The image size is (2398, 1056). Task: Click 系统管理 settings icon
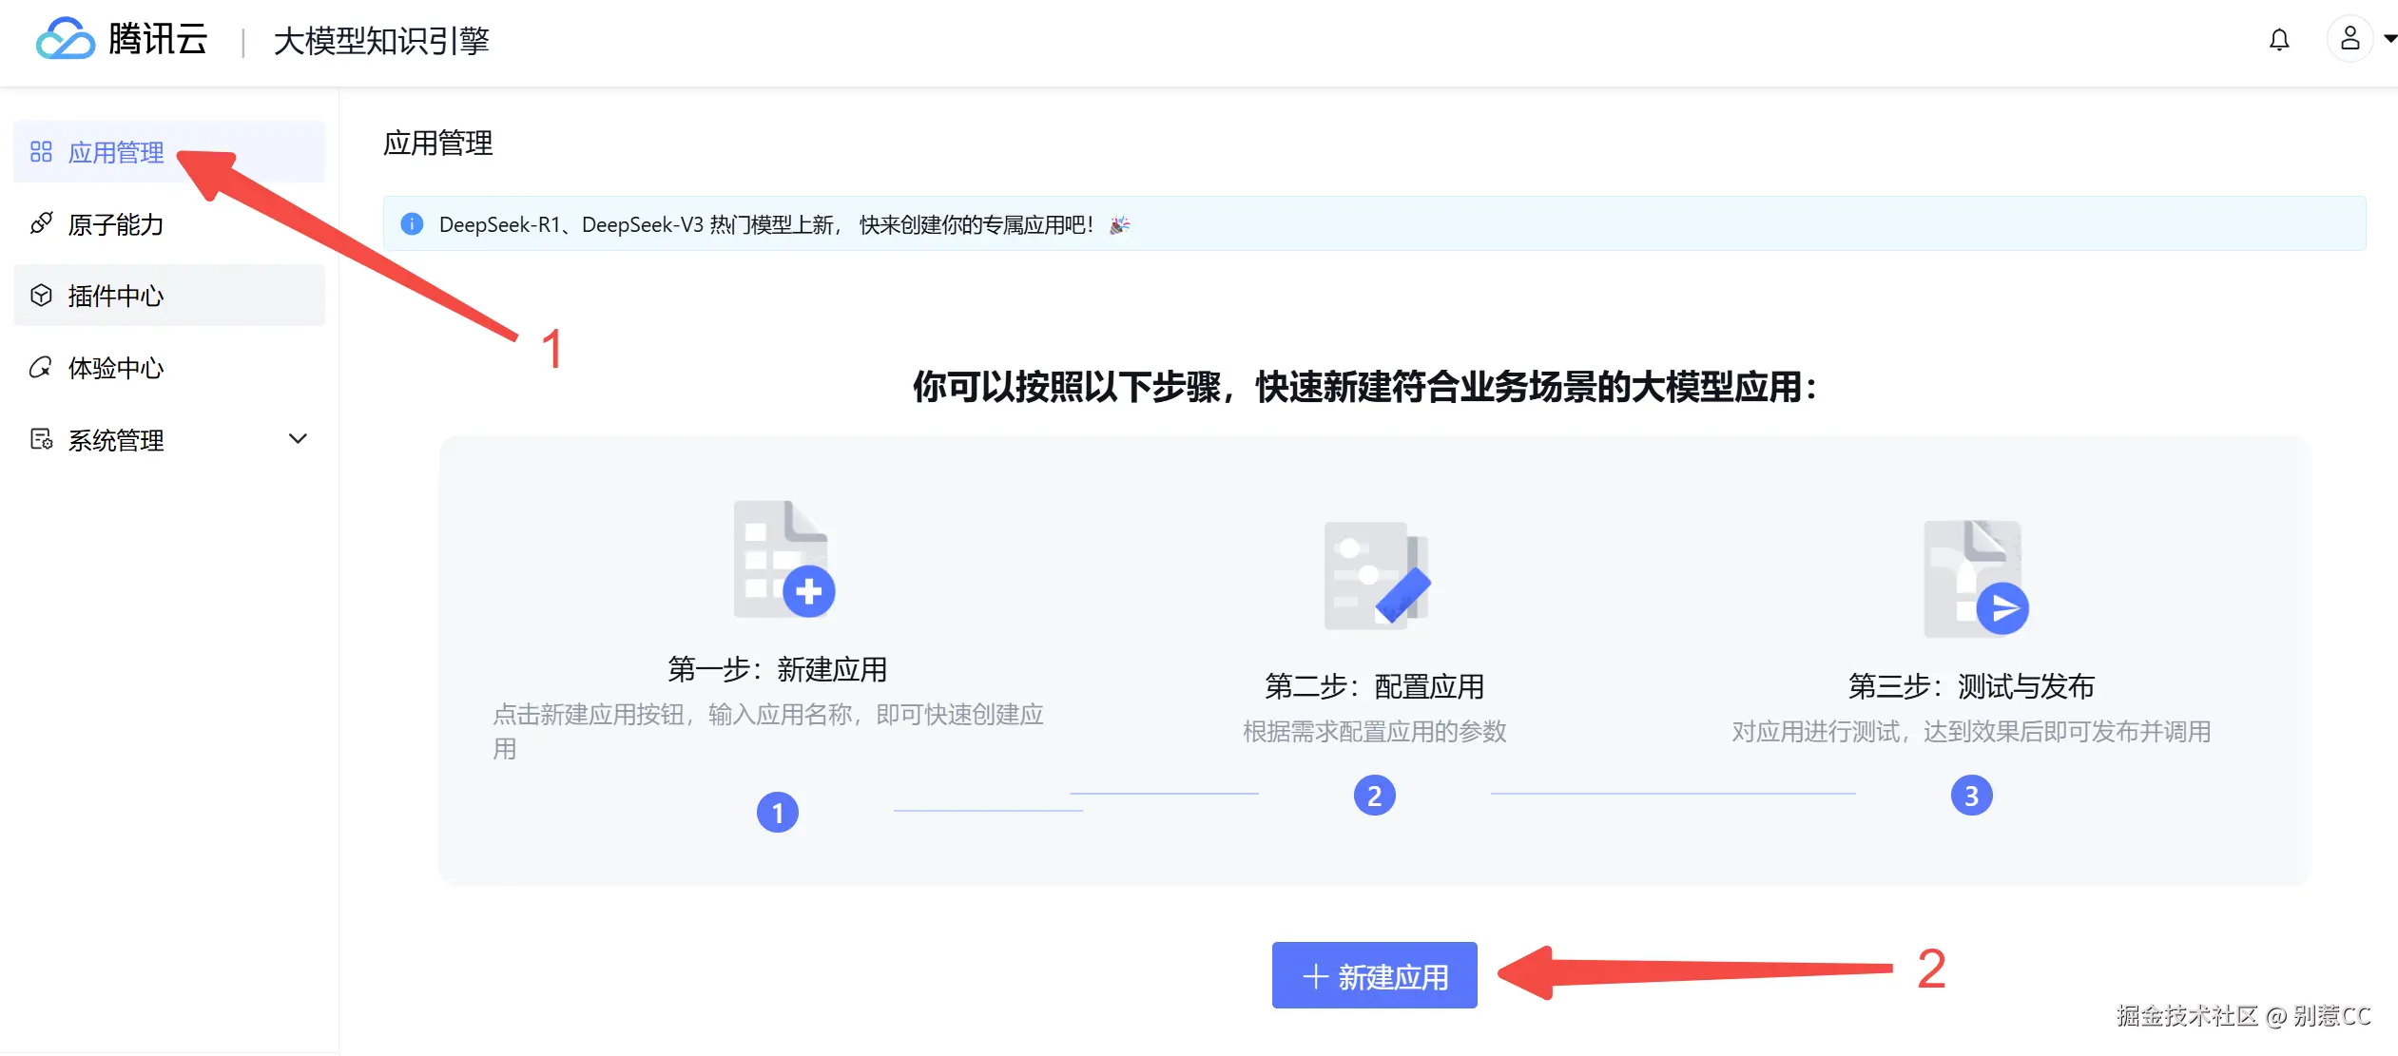pyautogui.click(x=41, y=439)
